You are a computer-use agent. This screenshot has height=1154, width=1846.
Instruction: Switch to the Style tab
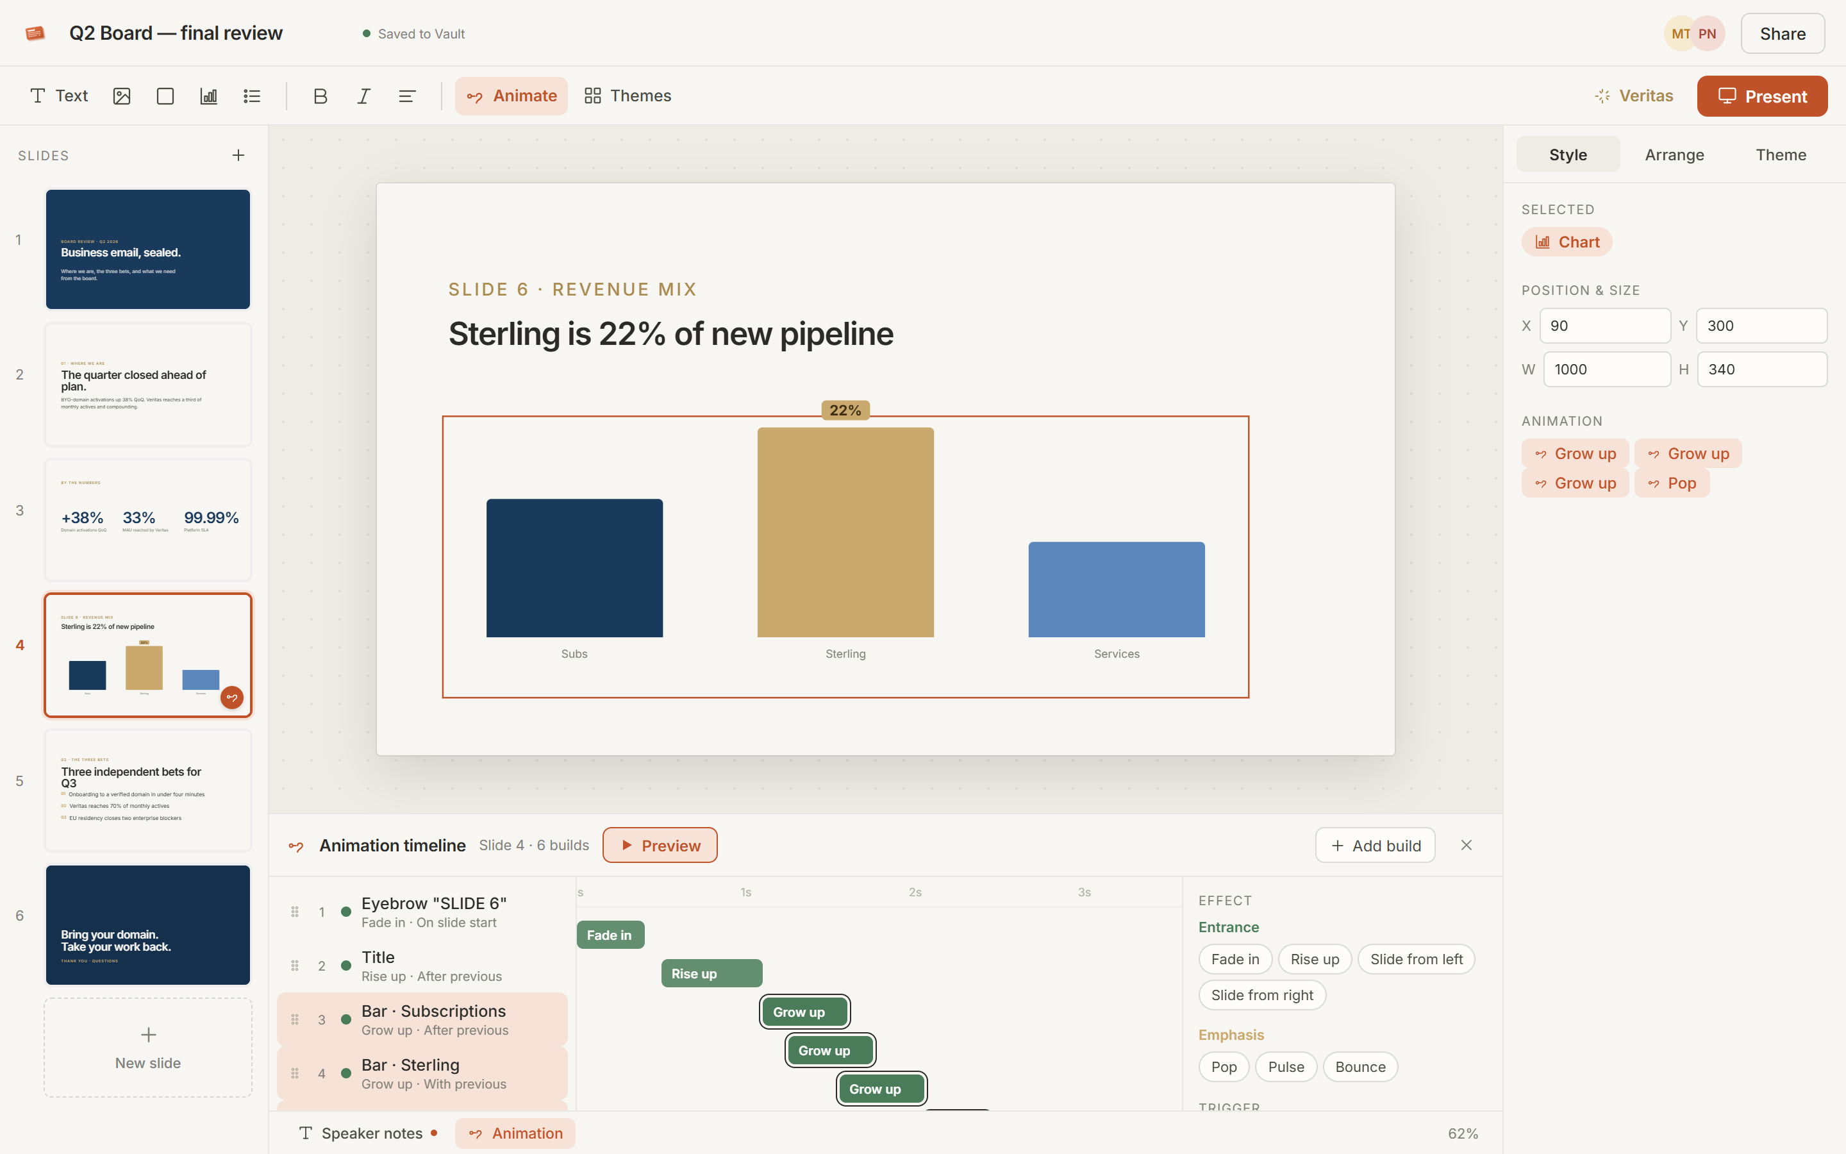coord(1568,154)
